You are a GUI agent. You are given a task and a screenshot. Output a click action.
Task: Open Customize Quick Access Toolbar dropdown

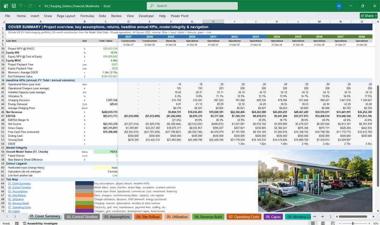(x=40, y=6)
